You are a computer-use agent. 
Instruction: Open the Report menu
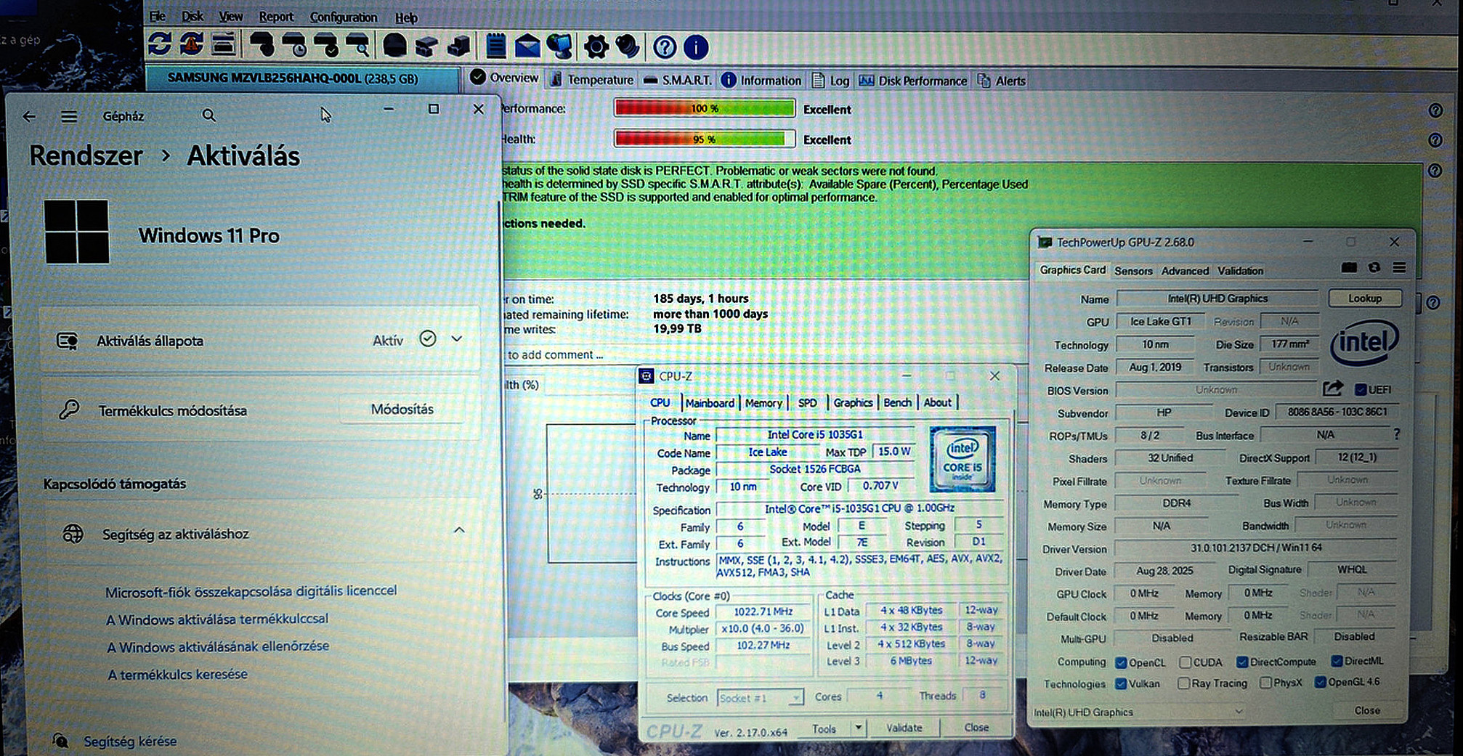(x=276, y=17)
